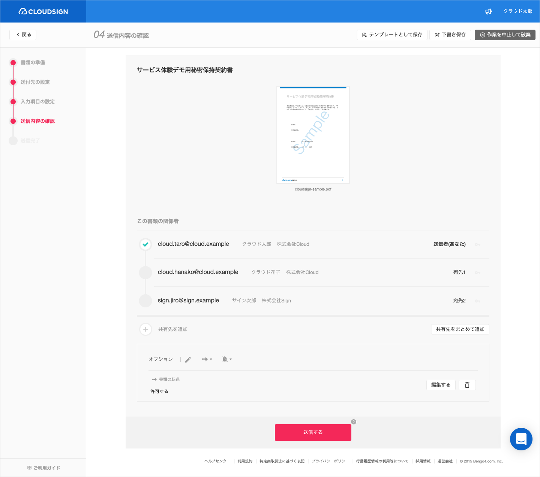Toggle the sender checkmark circle for cloud.taro
This screenshot has height=477, width=540.
tap(145, 244)
